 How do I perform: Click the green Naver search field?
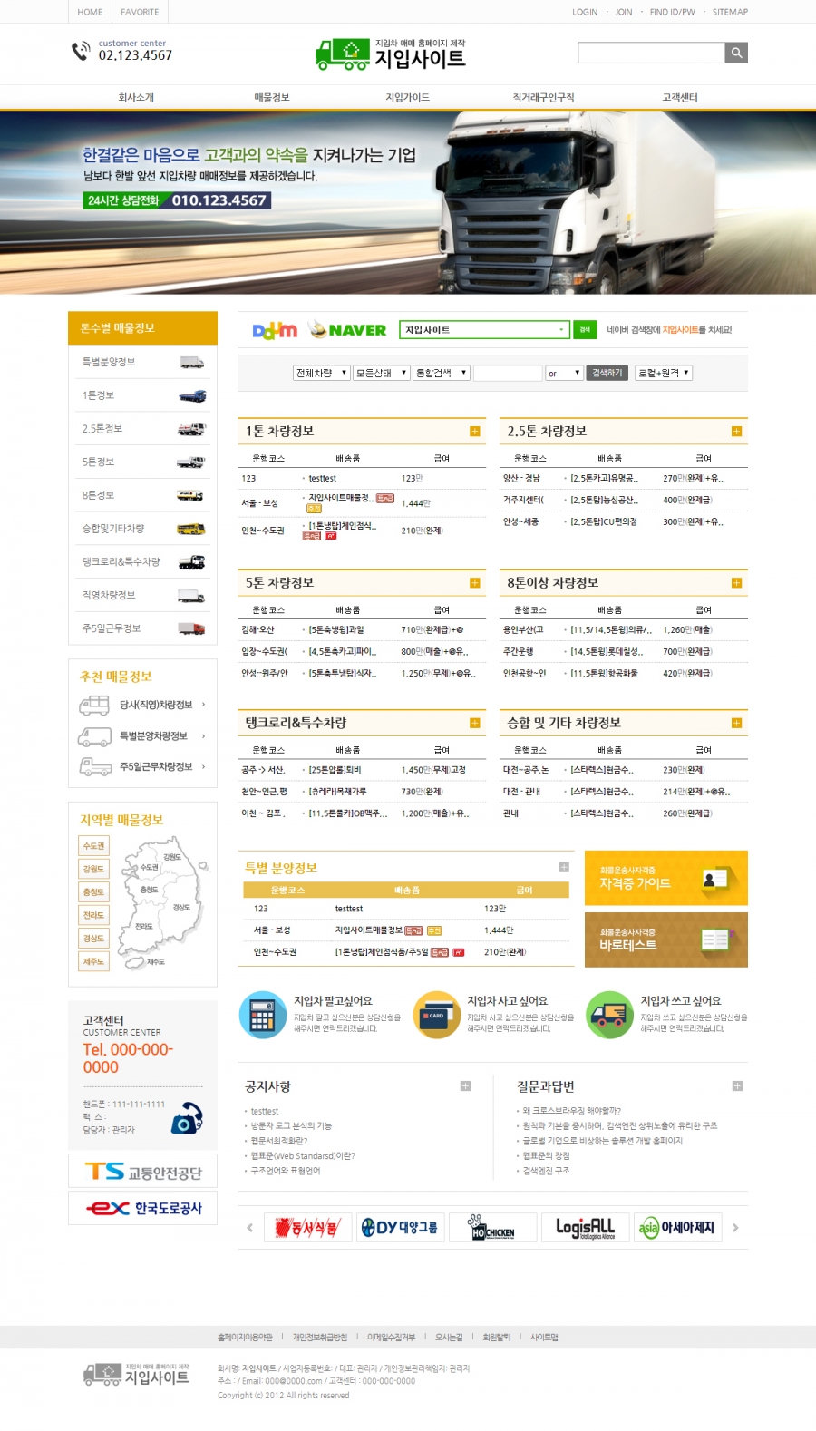[483, 330]
